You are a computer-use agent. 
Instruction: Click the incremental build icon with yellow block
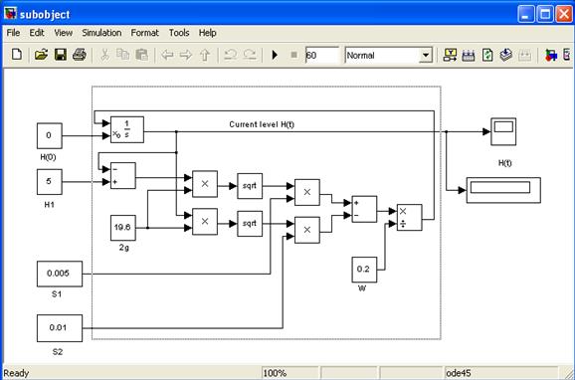pos(450,55)
